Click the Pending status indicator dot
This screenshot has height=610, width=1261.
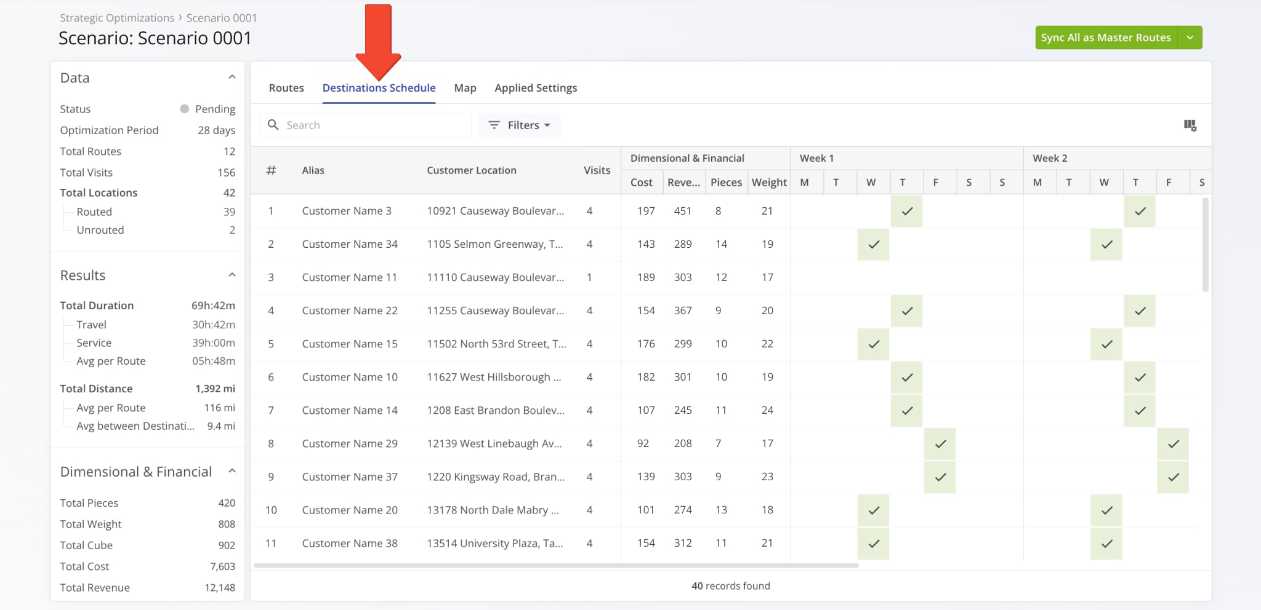184,109
